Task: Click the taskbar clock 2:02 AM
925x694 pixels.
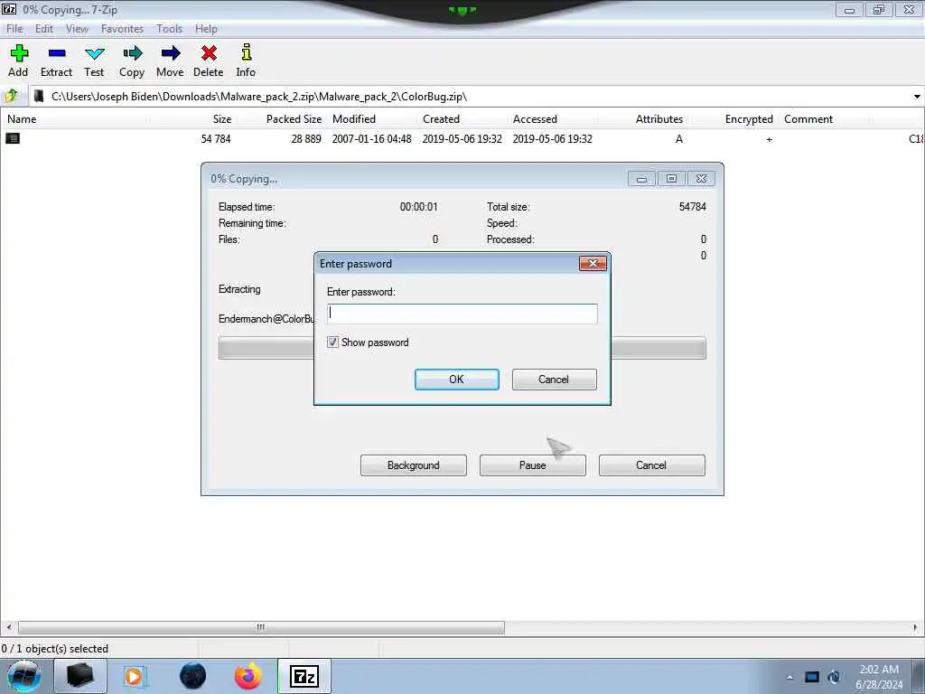Action: click(879, 670)
